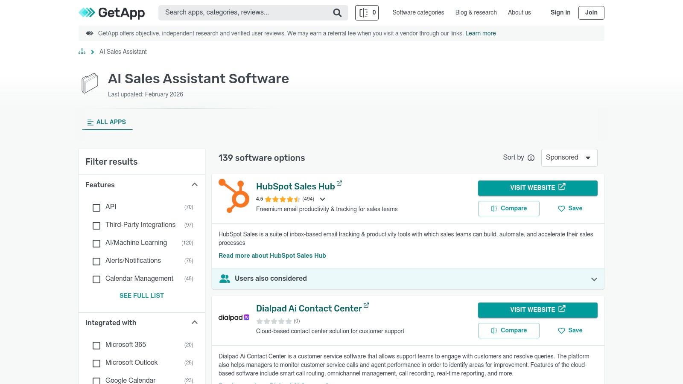This screenshot has height=384, width=683.
Task: Save HubSpot Sales Hub with heart icon
Action: [x=570, y=209]
